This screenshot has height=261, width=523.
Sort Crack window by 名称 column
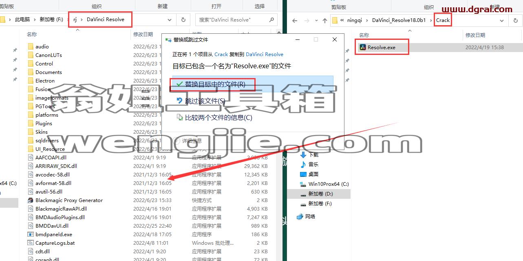pos(364,35)
